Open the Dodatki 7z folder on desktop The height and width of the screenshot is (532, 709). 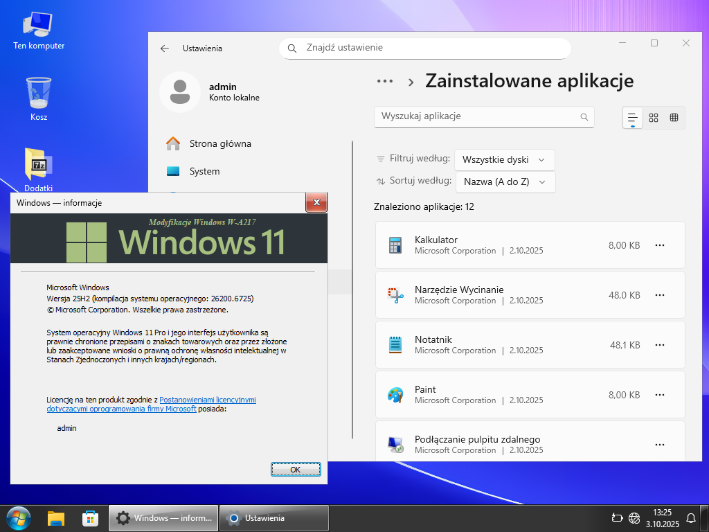[39, 164]
